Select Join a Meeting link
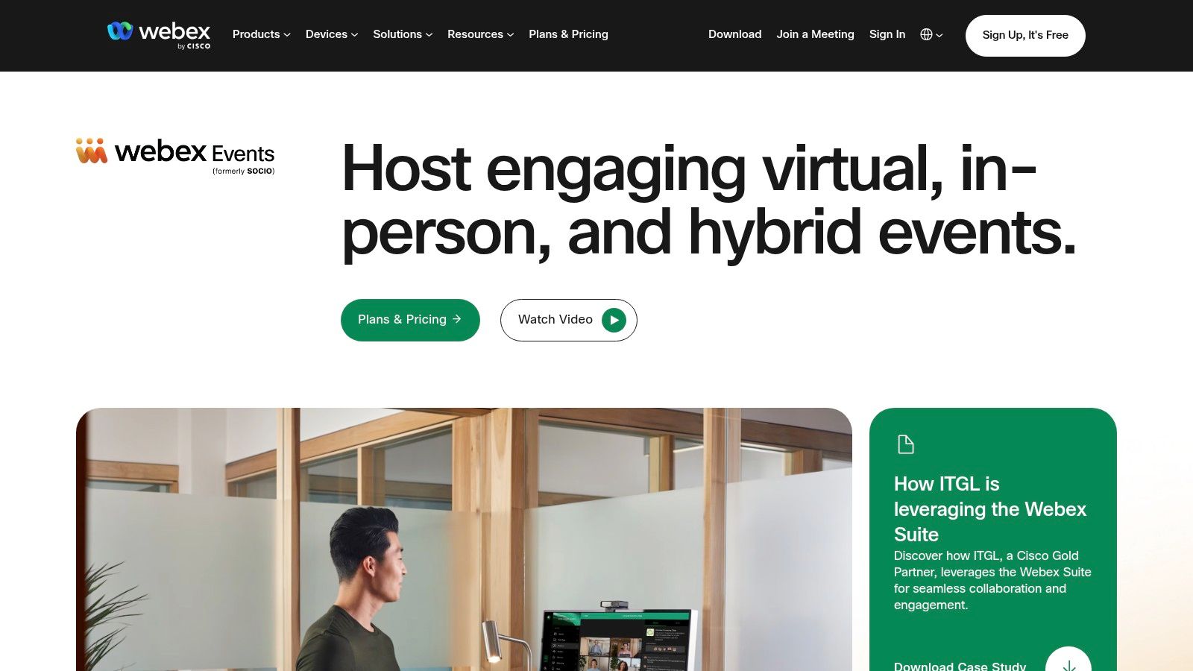The height and width of the screenshot is (671, 1193). (815, 34)
